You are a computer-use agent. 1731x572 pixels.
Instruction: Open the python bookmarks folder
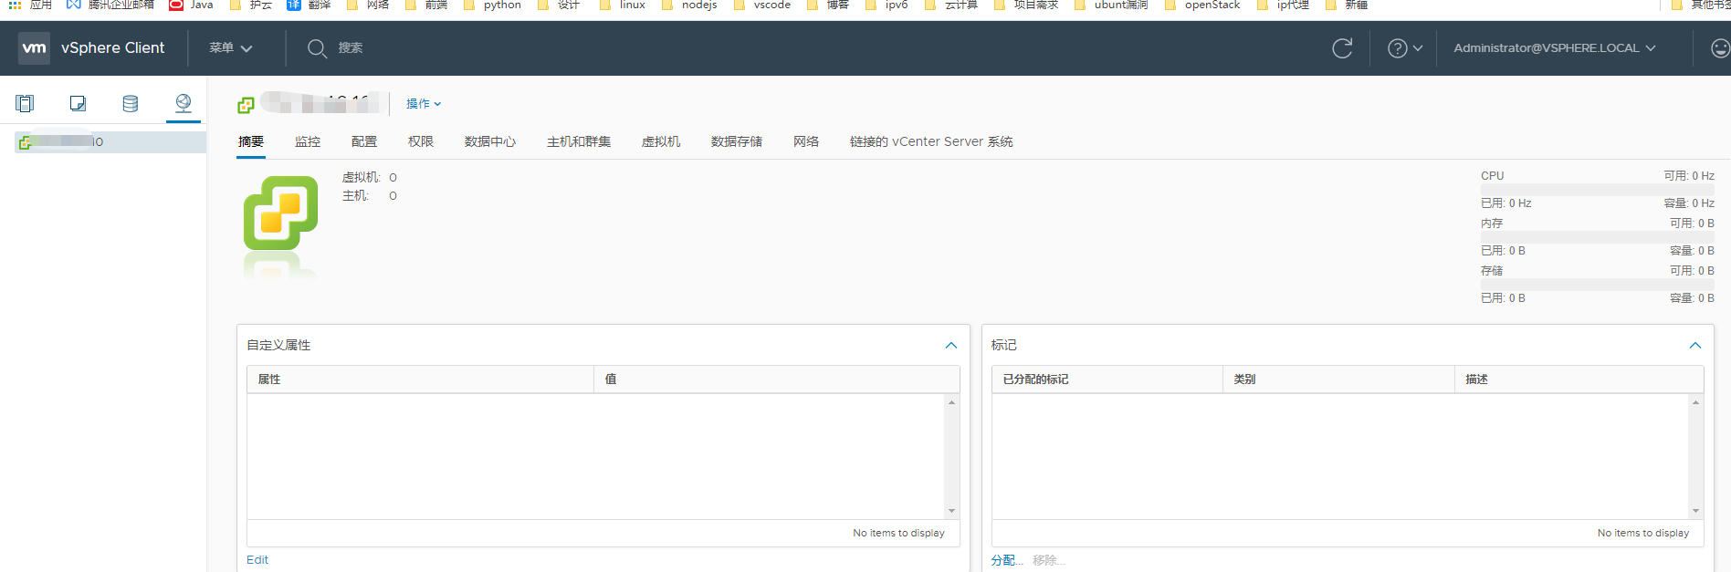click(x=493, y=5)
